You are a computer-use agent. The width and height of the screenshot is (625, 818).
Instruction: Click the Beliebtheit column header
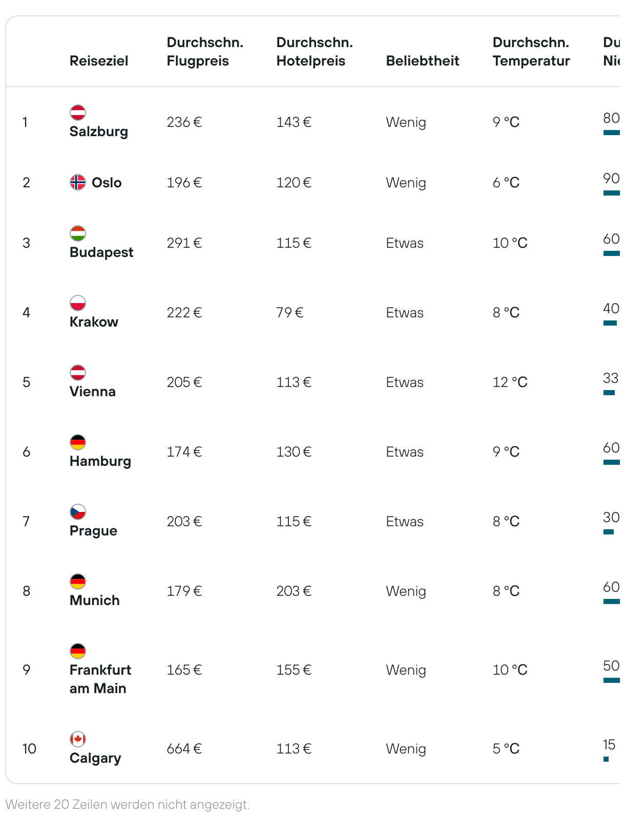423,61
